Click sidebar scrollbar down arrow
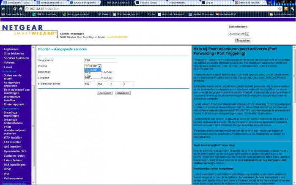Image resolution: width=296 pixels, height=185 pixels. click(x=33, y=183)
